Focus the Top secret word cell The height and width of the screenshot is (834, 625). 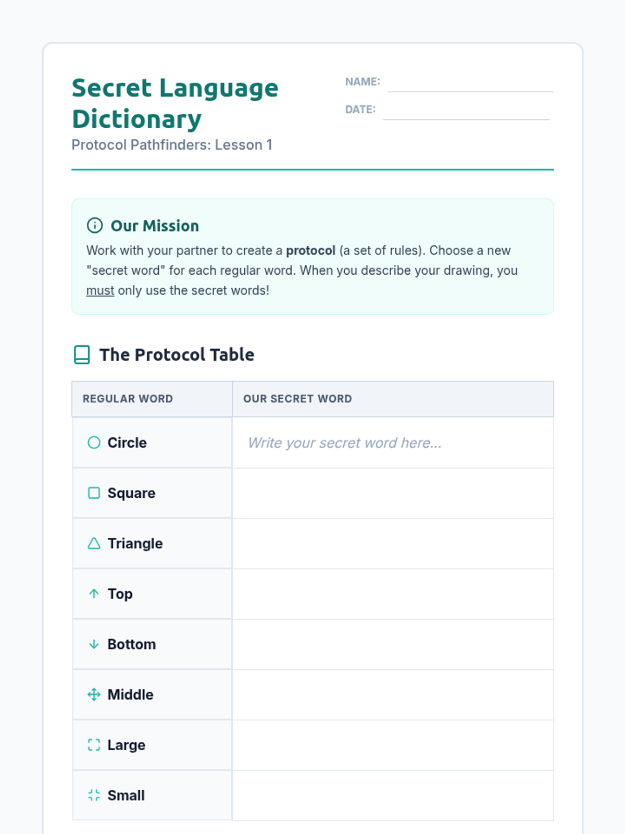393,594
